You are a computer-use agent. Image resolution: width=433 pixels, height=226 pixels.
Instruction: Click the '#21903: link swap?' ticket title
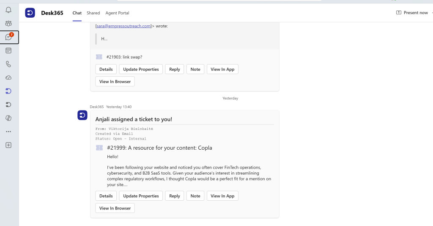[124, 57]
